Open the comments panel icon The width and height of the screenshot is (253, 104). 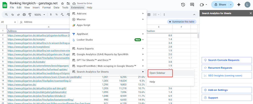192,5
